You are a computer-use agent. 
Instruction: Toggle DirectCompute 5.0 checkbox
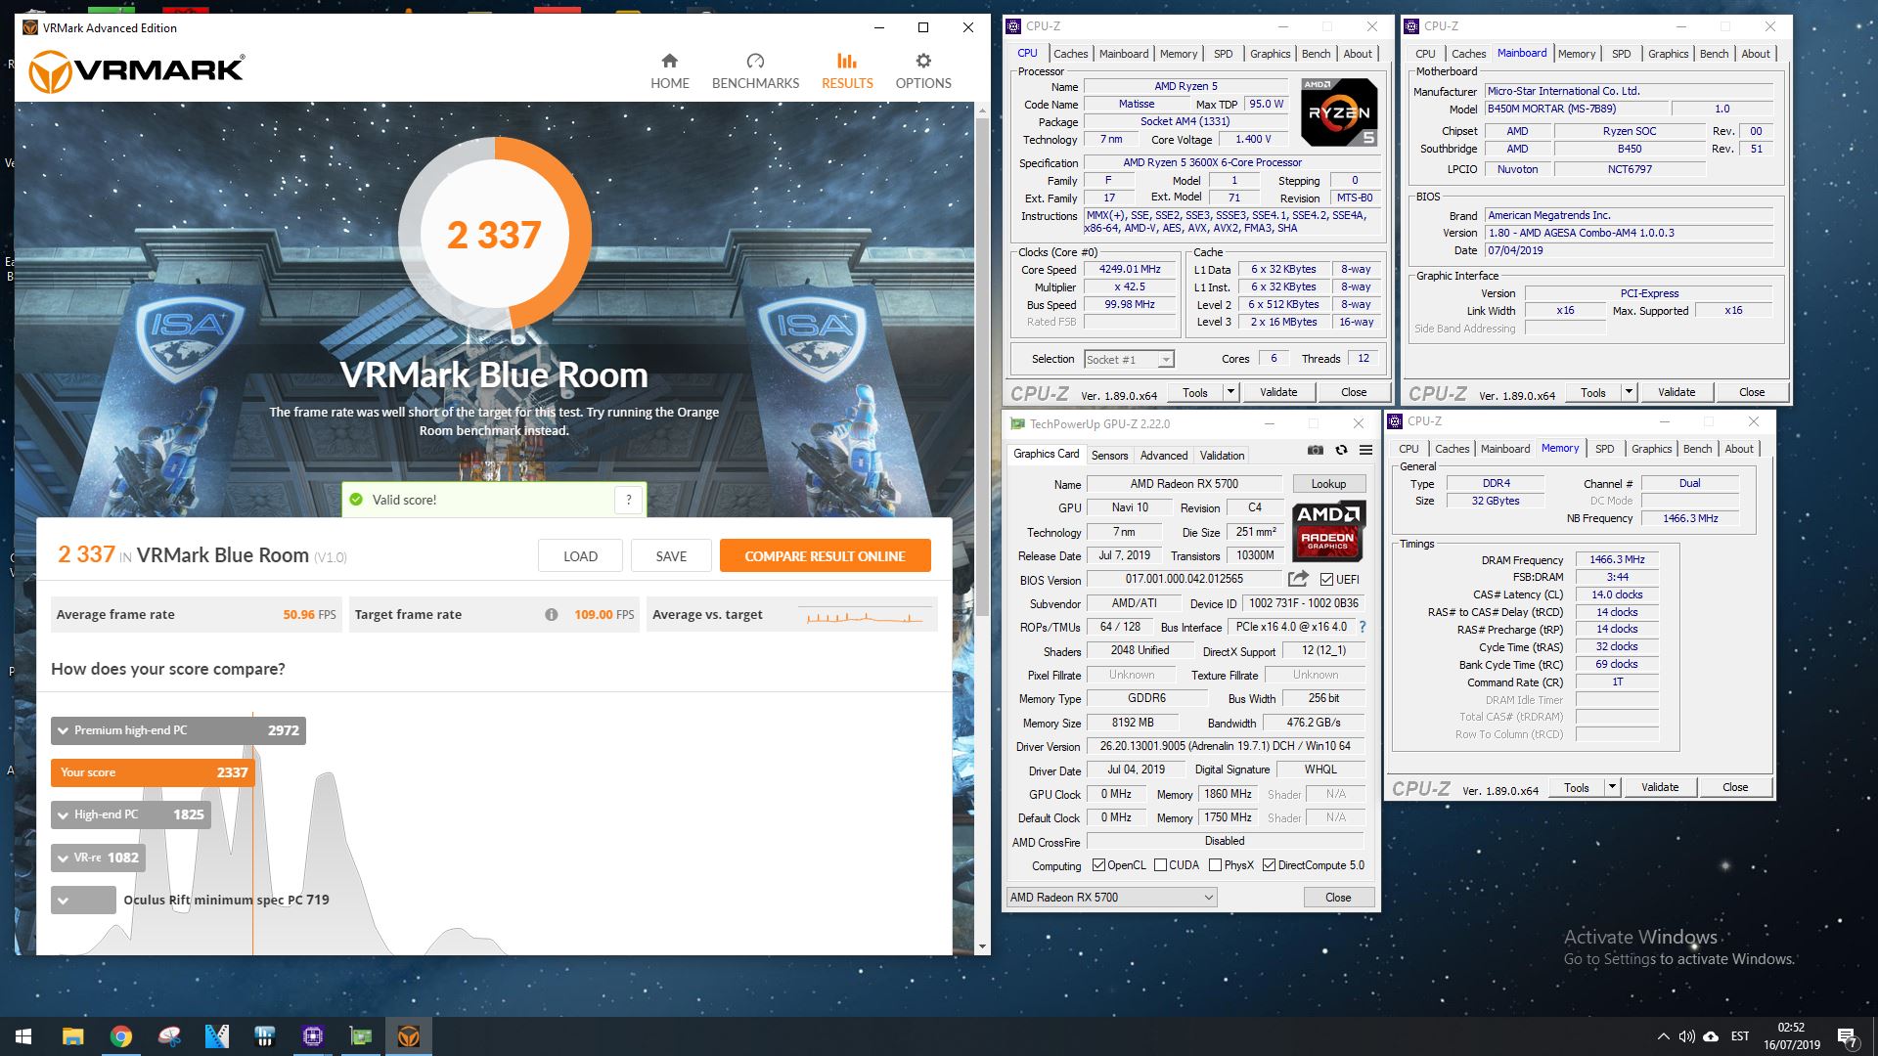point(1269,865)
